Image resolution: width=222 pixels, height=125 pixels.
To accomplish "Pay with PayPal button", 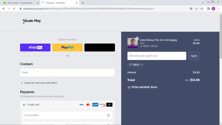I will [67, 48].
